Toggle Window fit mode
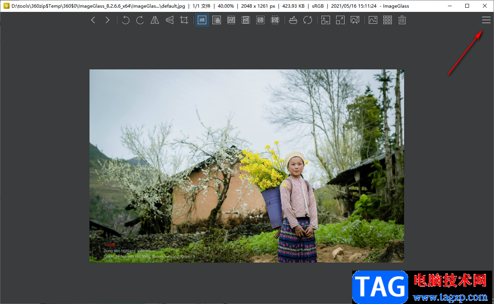The width and height of the screenshot is (494, 304). pyautogui.click(x=326, y=20)
